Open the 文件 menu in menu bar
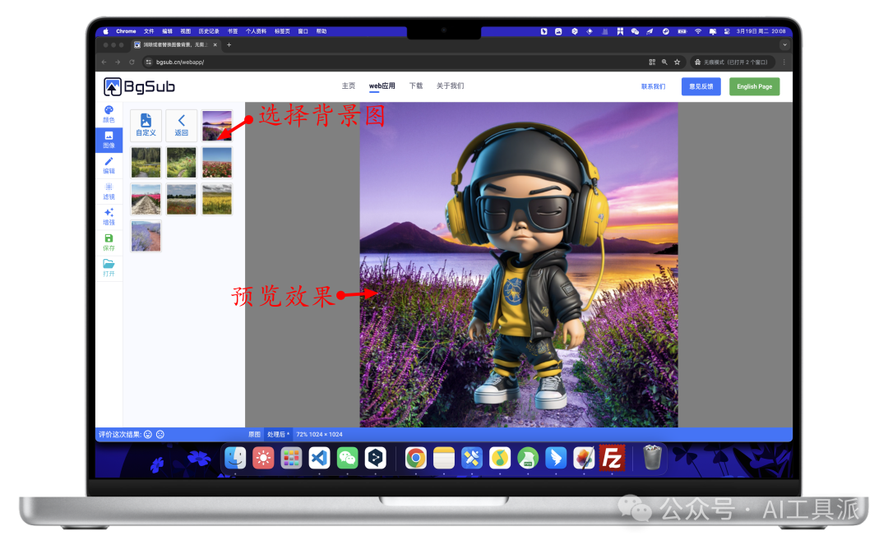888x545 pixels. pos(149,31)
